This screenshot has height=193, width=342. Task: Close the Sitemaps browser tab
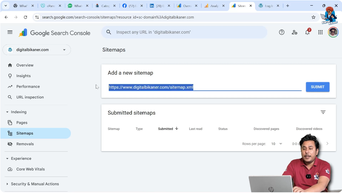coord(250,6)
